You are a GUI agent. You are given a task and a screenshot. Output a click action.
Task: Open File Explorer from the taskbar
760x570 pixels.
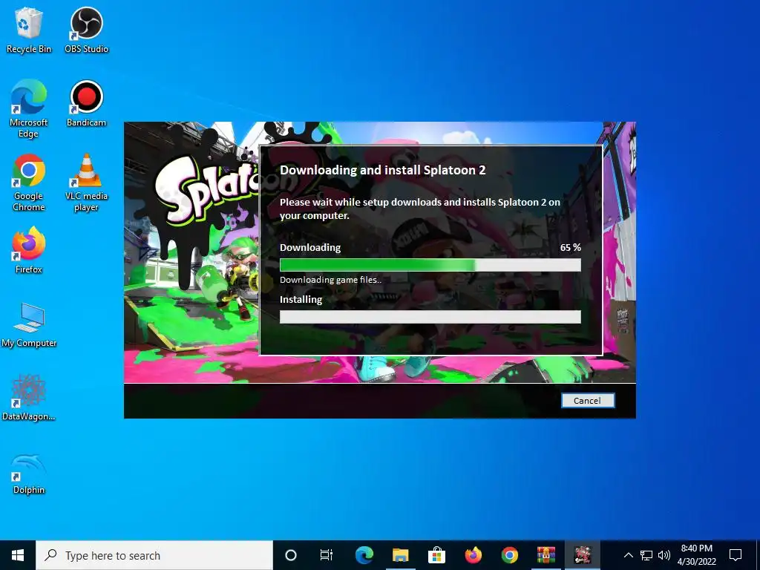tap(400, 555)
